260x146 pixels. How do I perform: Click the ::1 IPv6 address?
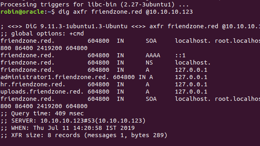180,55
